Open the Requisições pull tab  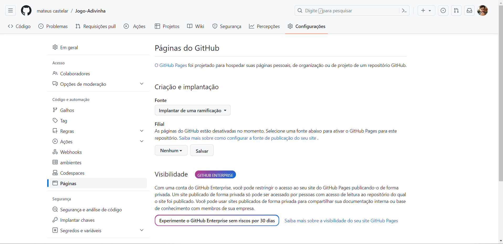(96, 26)
